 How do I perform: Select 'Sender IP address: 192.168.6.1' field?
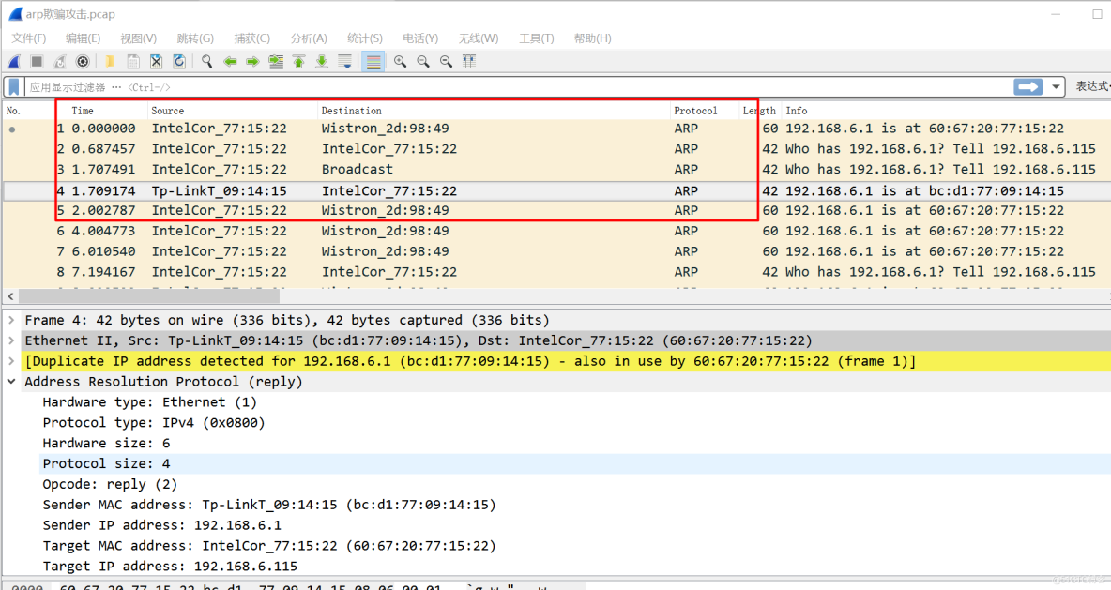[161, 525]
